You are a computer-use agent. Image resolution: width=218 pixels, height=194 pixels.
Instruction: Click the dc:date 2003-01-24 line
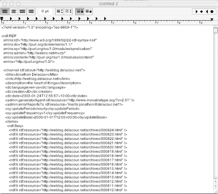pyautogui.click(x=46, y=96)
